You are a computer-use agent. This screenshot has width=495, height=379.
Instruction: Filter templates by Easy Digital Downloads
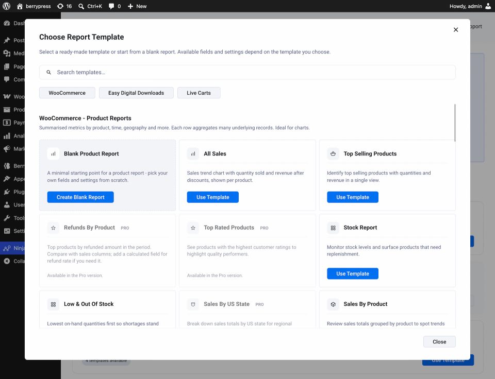136,93
